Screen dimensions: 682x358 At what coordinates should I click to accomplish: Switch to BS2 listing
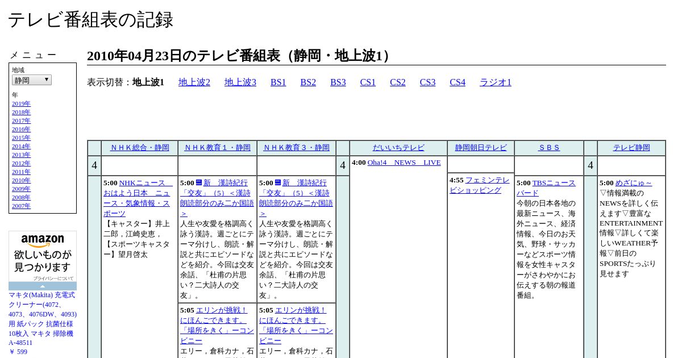coord(308,82)
